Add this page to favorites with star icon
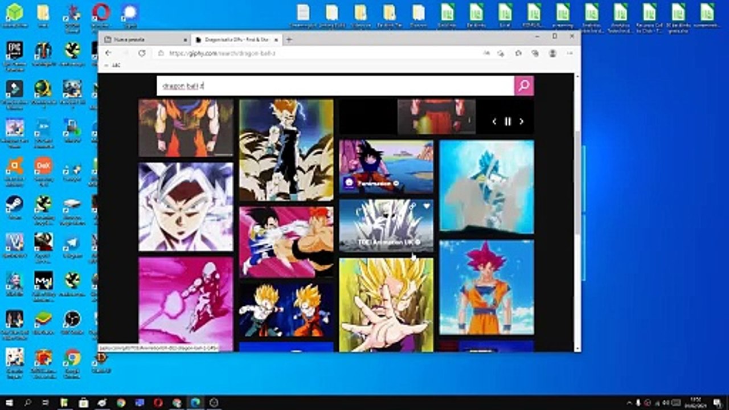Viewport: 729px width, 410px height. (501, 53)
